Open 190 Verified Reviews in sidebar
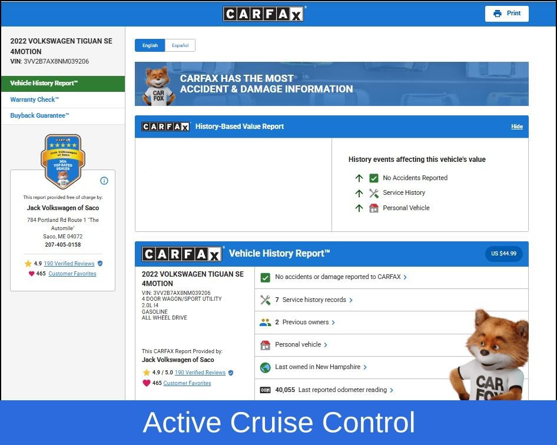 [x=69, y=264]
